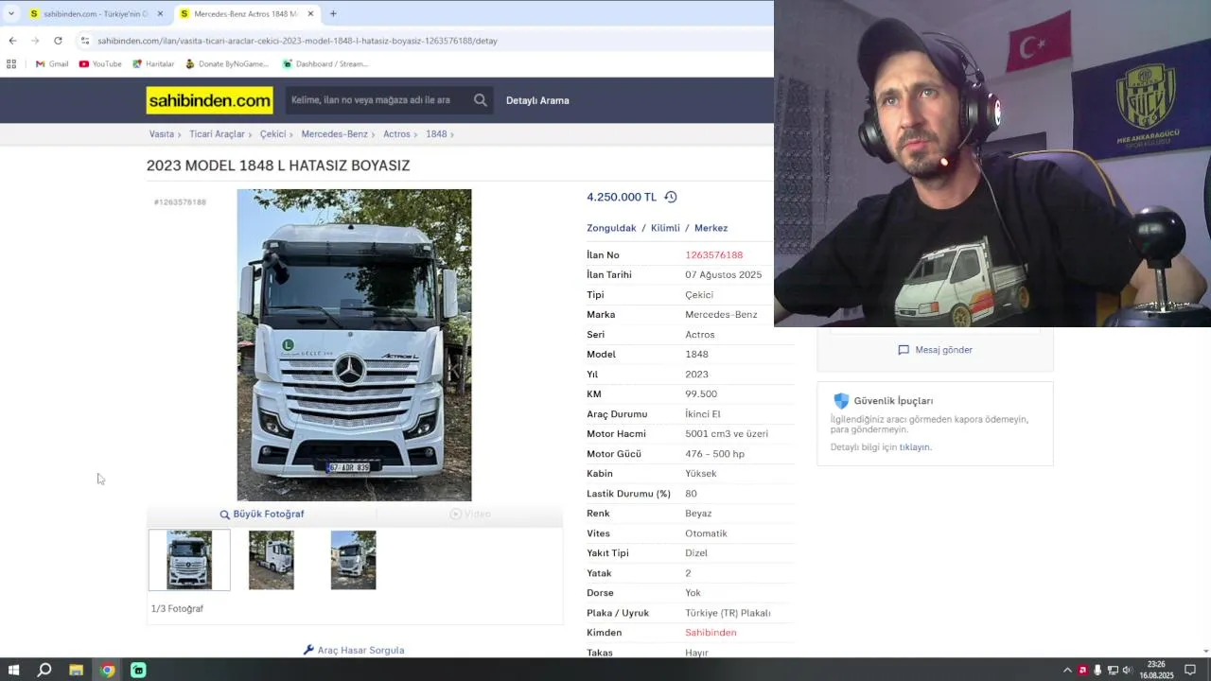The height and width of the screenshot is (681, 1211).
Task: Click Merkez location link
Action: pyautogui.click(x=711, y=228)
